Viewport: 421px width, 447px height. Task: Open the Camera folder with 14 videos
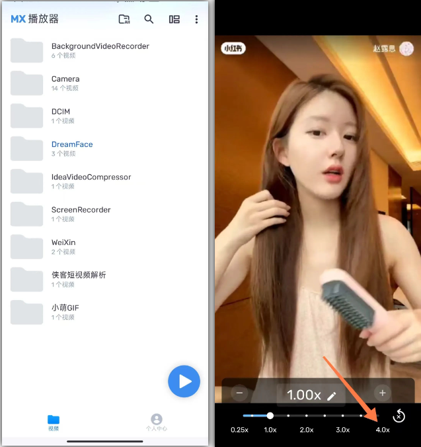[x=105, y=83]
